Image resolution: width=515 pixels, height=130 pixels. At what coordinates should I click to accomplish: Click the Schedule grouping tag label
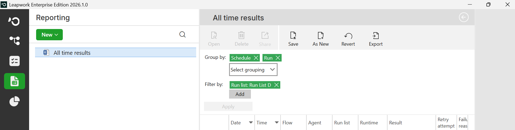pyautogui.click(x=241, y=58)
